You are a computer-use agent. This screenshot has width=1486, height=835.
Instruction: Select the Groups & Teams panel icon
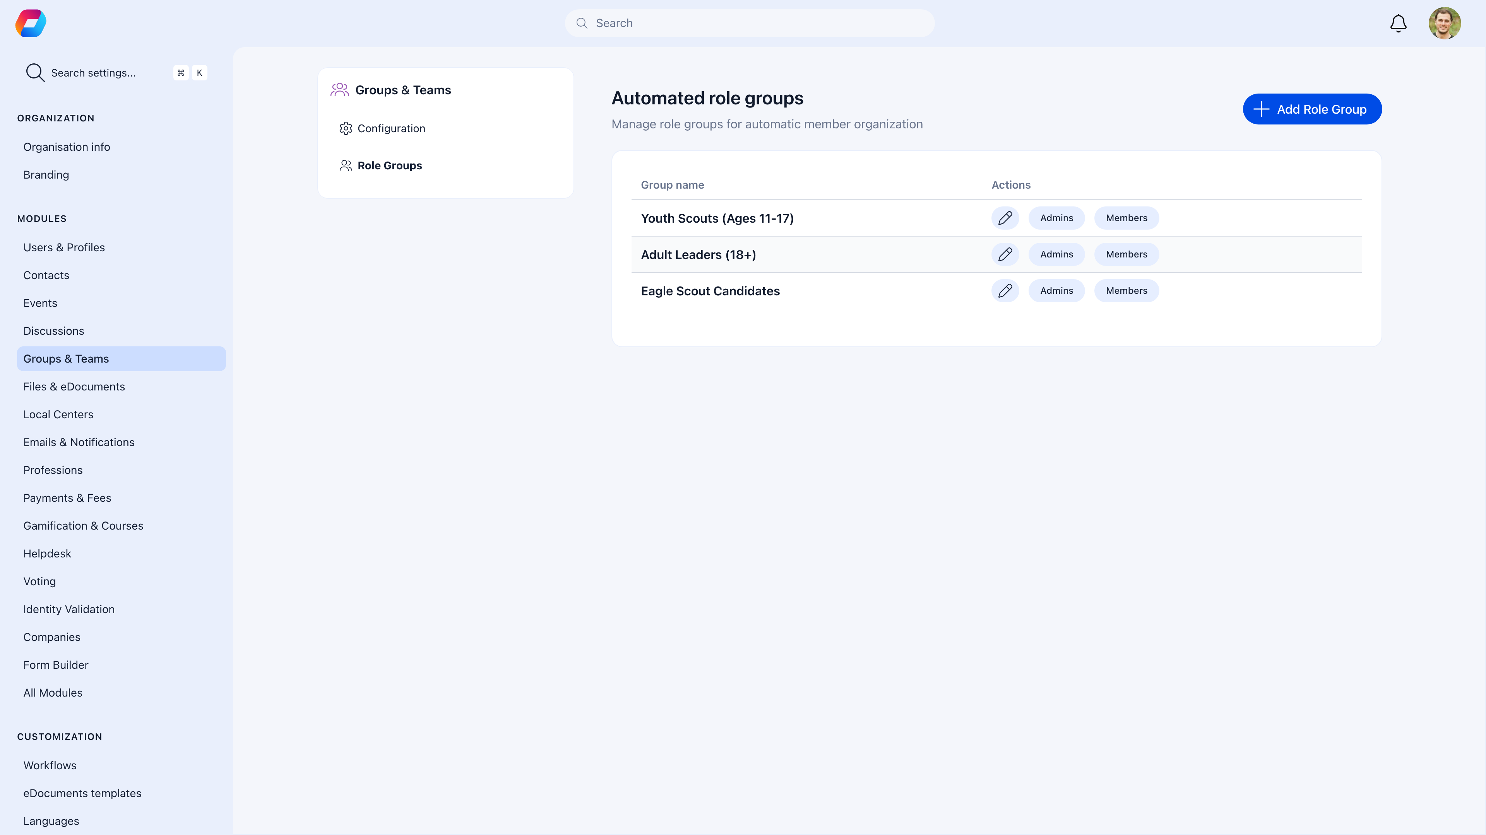point(341,89)
